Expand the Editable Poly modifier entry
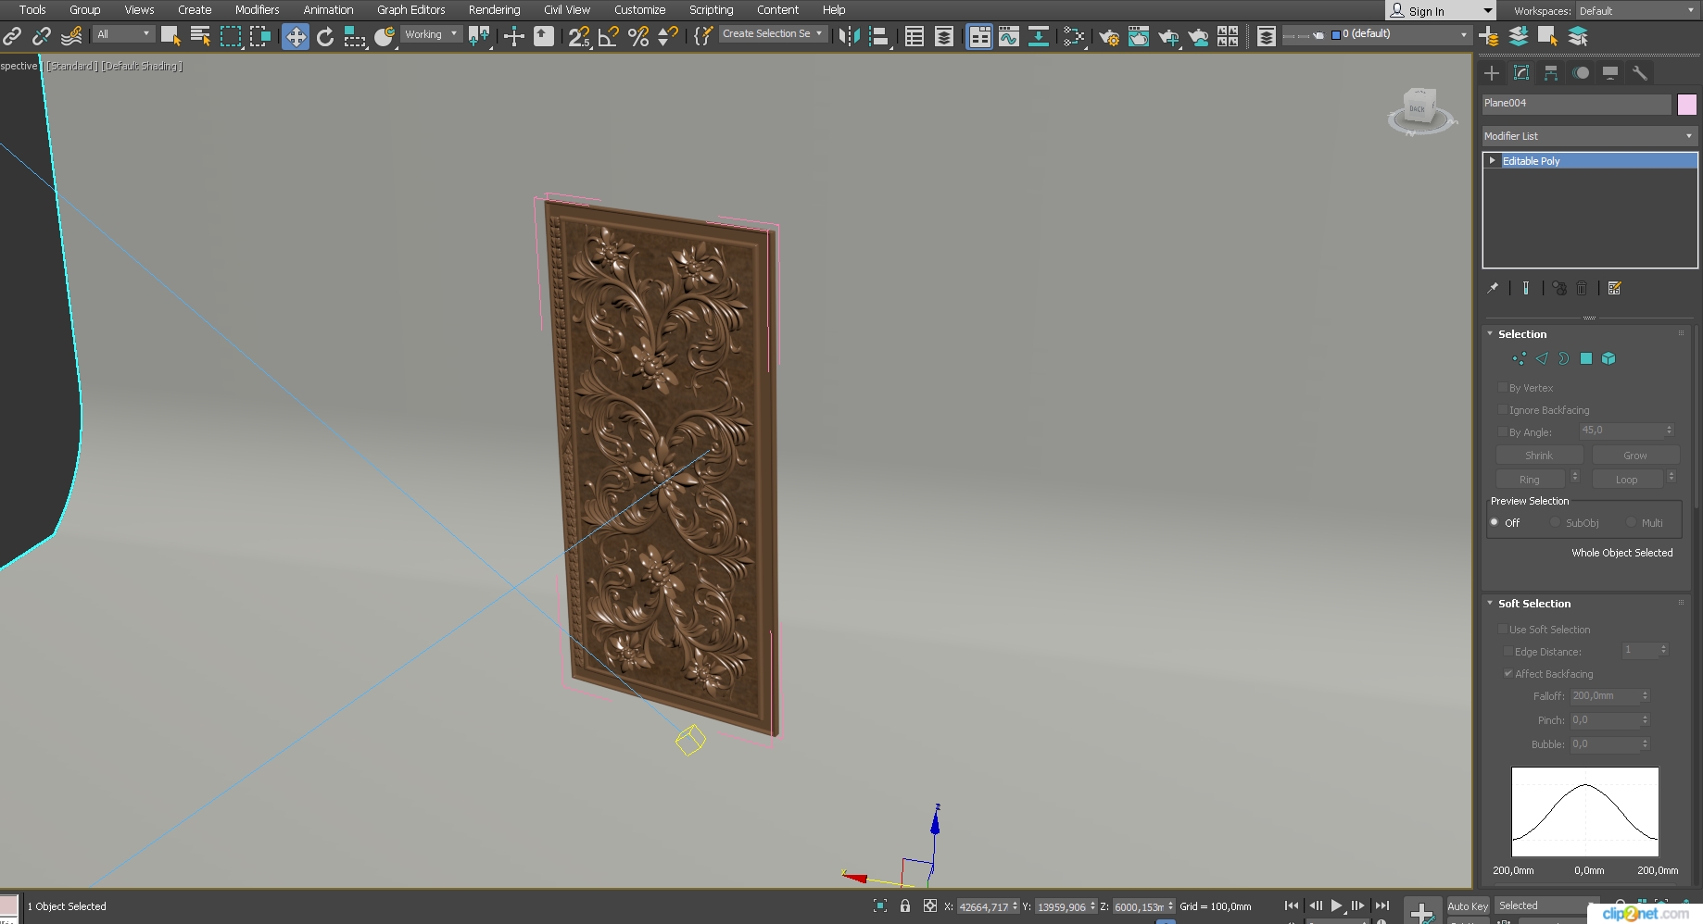The width and height of the screenshot is (1703, 924). pos(1492,161)
